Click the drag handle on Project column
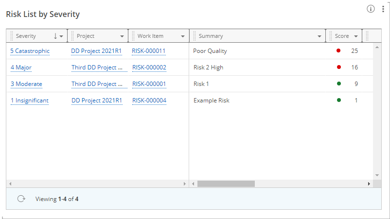This screenshot has height=219, width=390. 72,36
